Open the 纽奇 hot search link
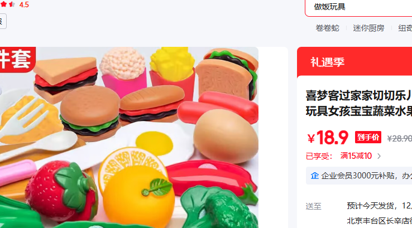The width and height of the screenshot is (412, 228). click(x=405, y=28)
